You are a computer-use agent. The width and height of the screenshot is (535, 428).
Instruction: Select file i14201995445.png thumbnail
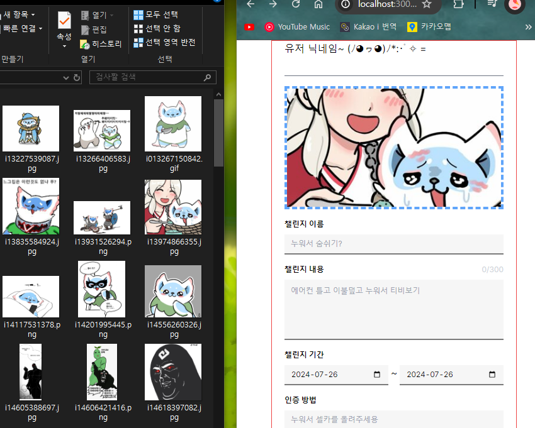(x=102, y=289)
